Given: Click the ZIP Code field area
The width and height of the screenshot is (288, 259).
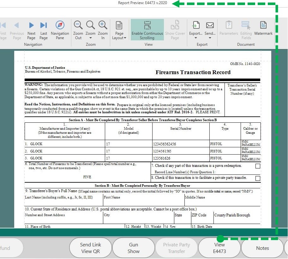Looking at the screenshot, I should coord(202,218).
